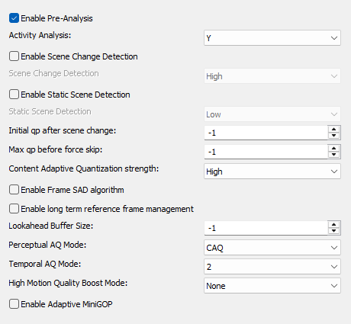Click Initial qp after scene change field
The image size is (351, 324).
(x=266, y=133)
